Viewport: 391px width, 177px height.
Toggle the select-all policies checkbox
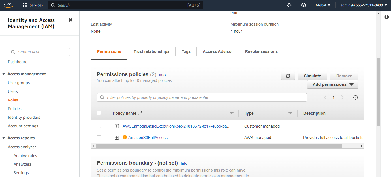[x=99, y=113]
